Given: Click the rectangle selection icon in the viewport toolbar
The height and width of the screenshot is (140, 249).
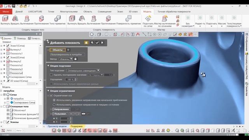Looking at the screenshot, I should [149, 34].
